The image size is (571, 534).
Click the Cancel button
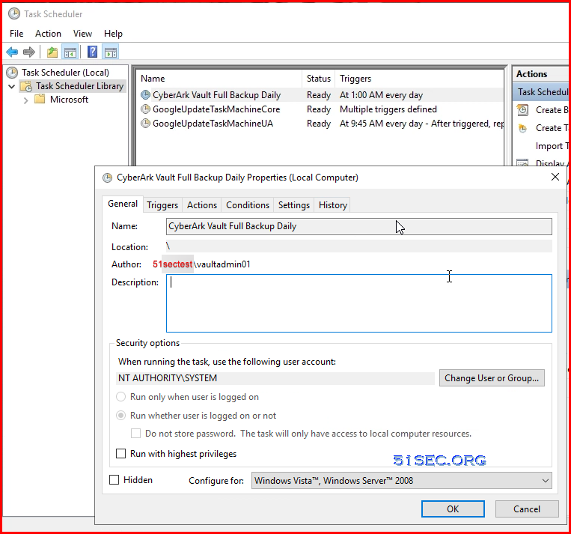[x=527, y=509]
